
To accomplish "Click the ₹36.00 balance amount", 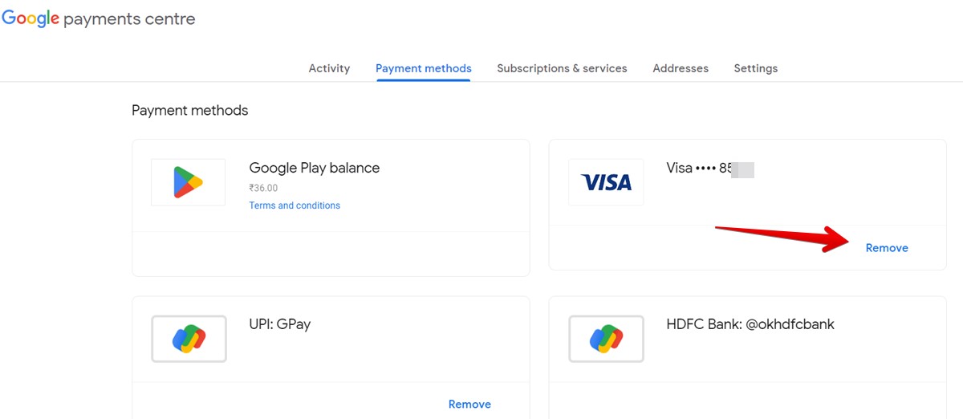I will (x=263, y=188).
